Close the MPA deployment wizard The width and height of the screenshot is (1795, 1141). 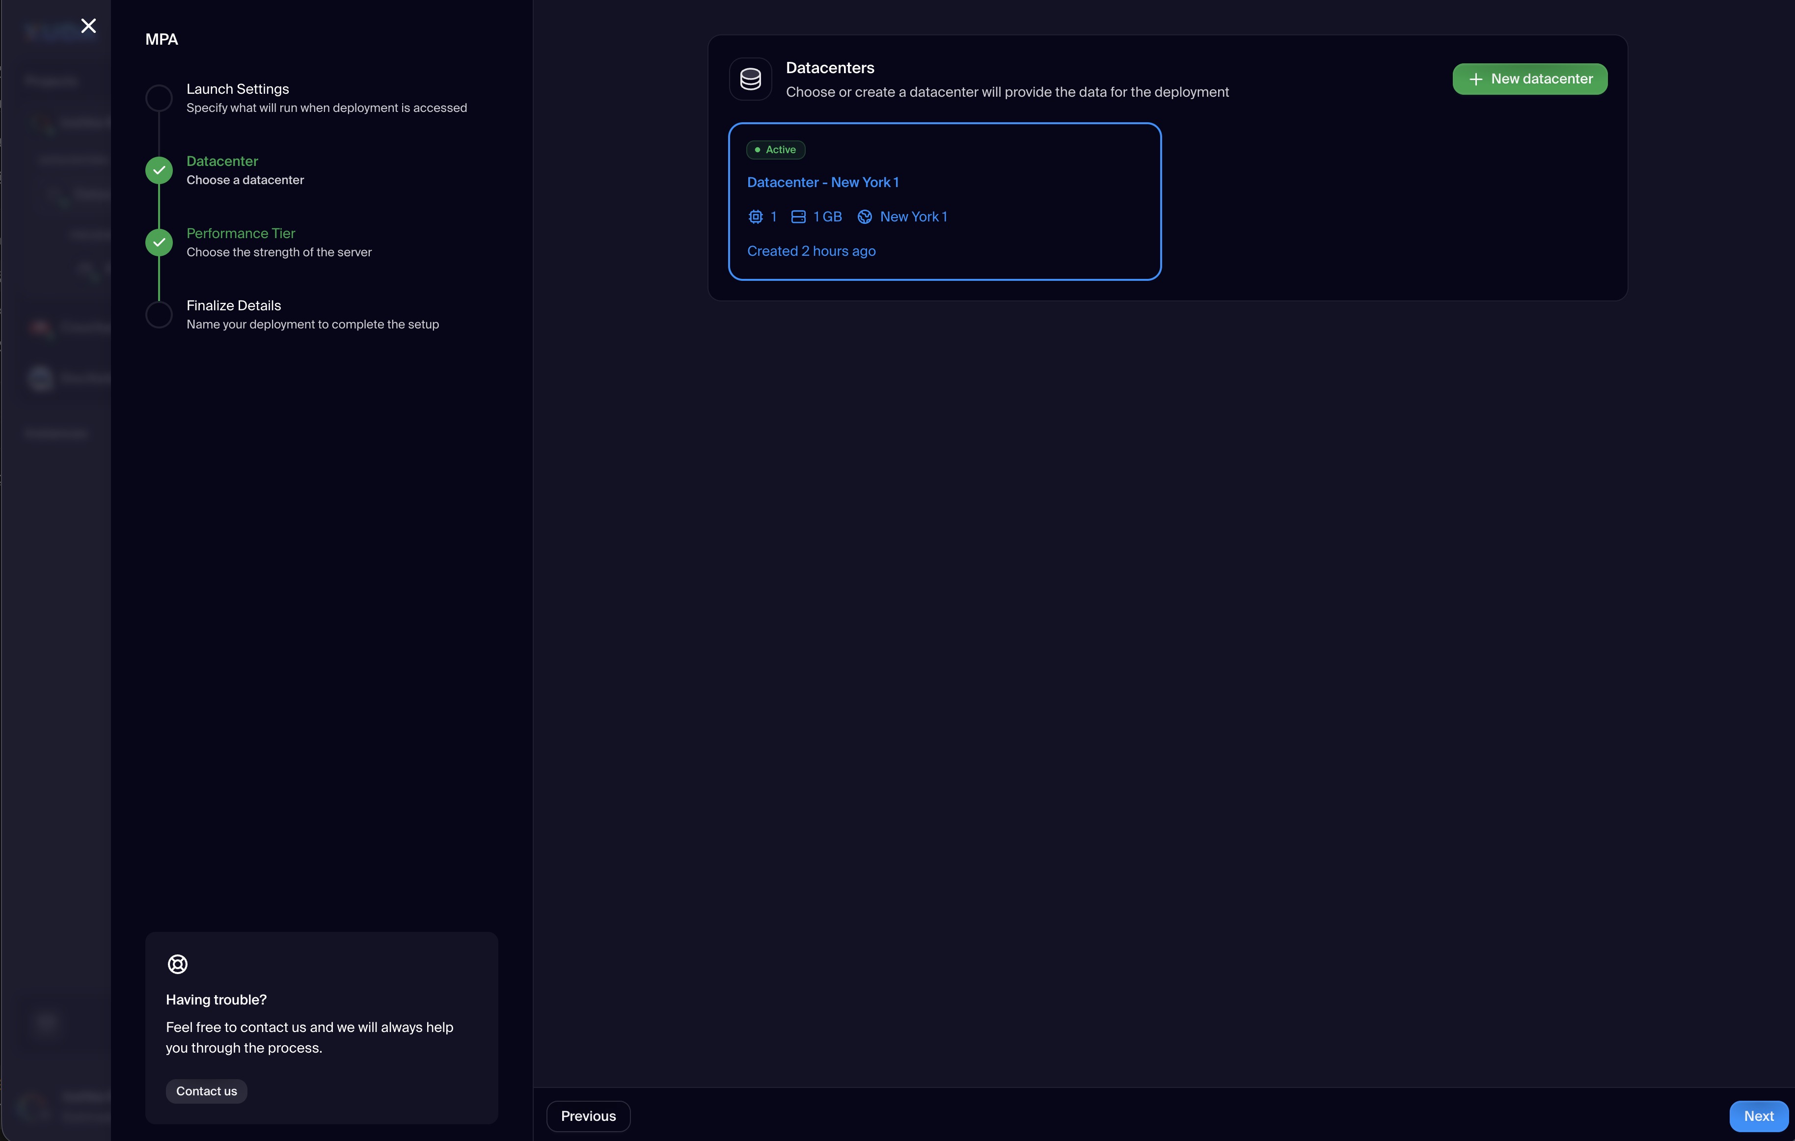click(x=89, y=26)
